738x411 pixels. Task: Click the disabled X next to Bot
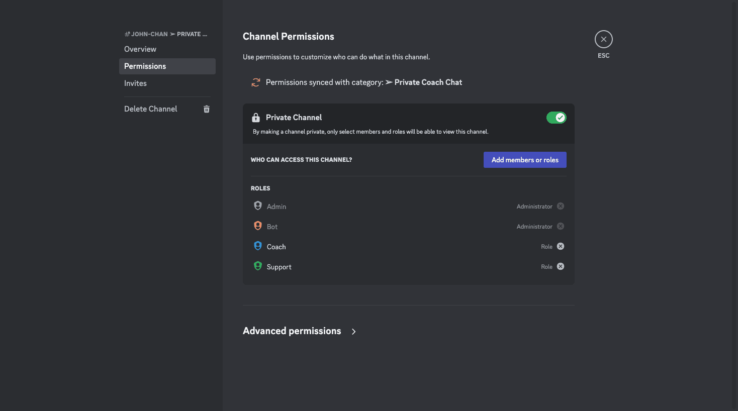pos(561,226)
